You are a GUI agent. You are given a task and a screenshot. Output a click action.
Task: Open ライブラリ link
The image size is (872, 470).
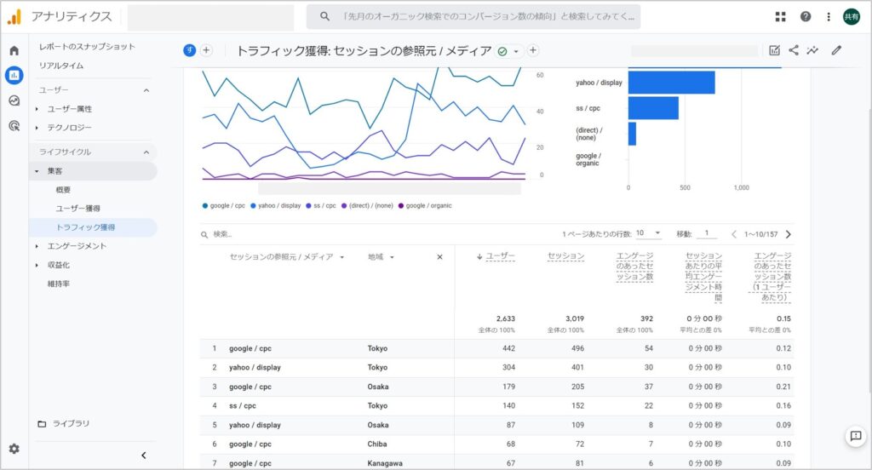click(x=71, y=424)
